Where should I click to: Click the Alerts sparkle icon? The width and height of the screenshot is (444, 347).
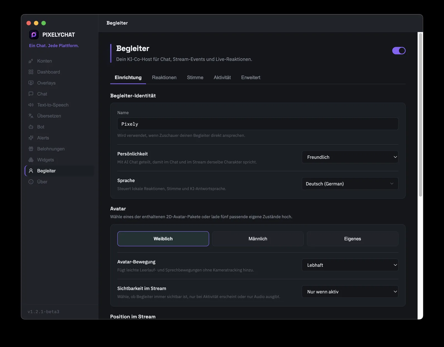coord(31,138)
